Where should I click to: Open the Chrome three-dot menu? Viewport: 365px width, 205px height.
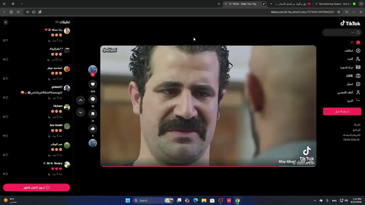4,12
